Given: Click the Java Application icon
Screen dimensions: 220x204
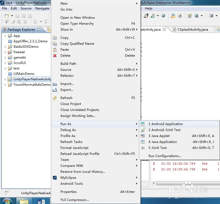Looking at the screenshot, I should click(143, 142).
